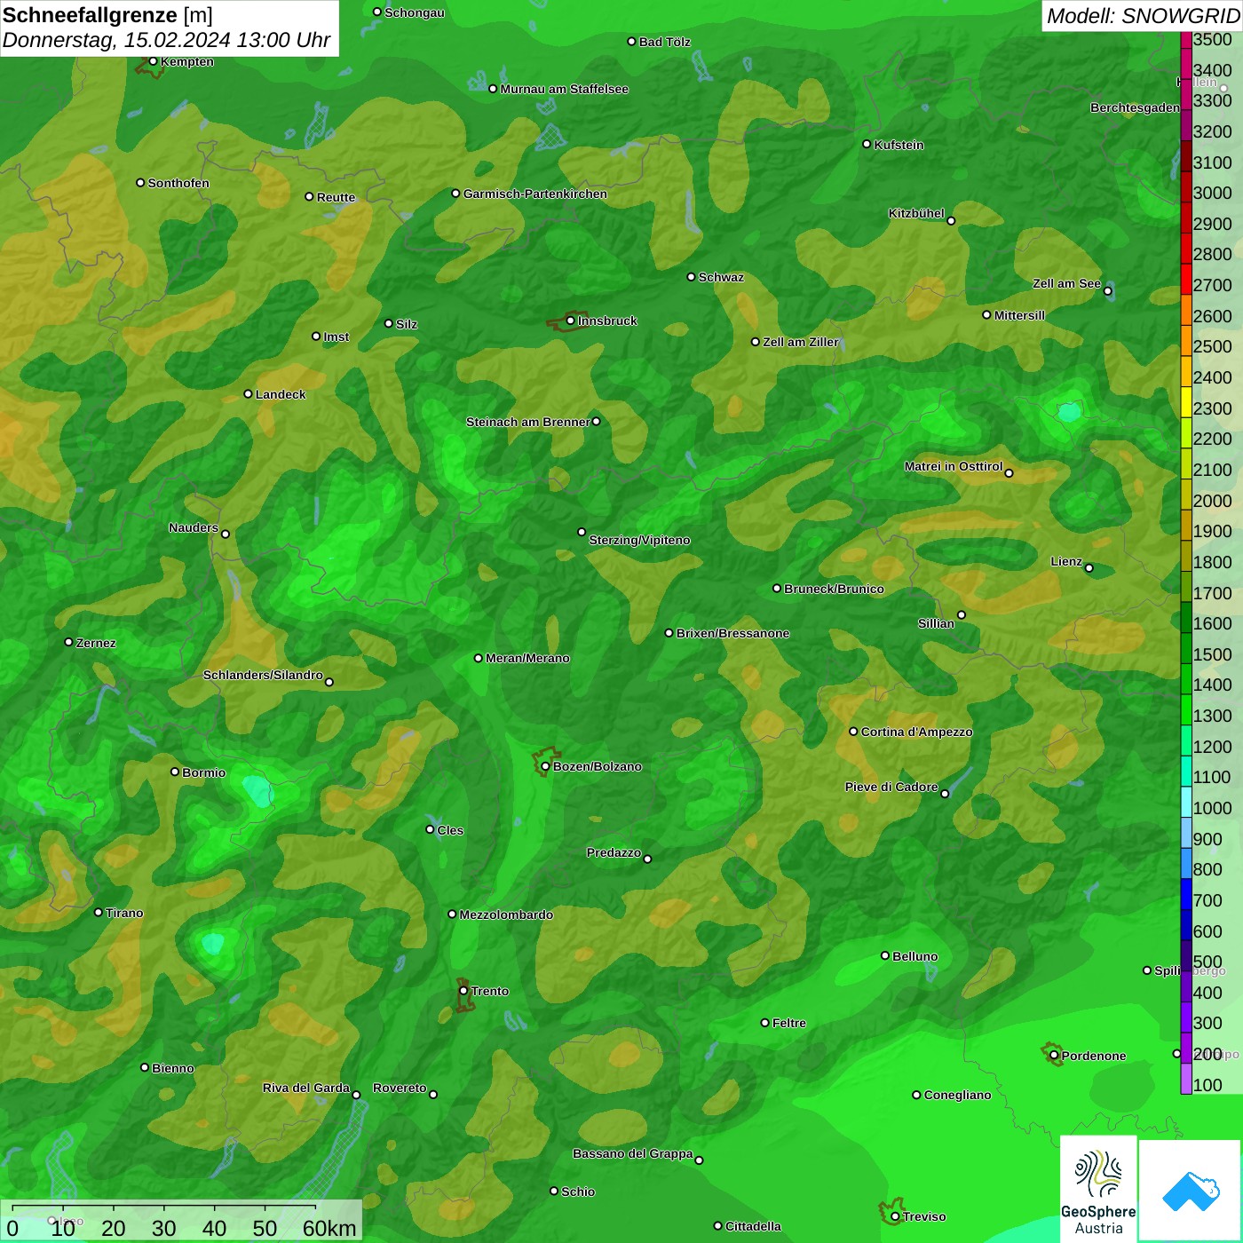Screen dimensions: 1243x1243
Task: Click the Bienno label
Action: (173, 1068)
